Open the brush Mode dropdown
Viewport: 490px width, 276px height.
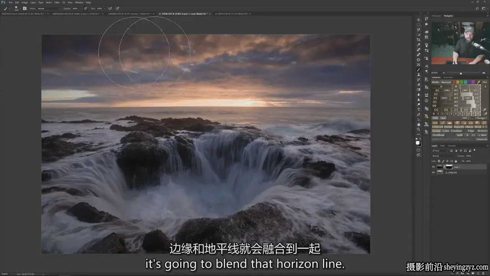point(49,8)
